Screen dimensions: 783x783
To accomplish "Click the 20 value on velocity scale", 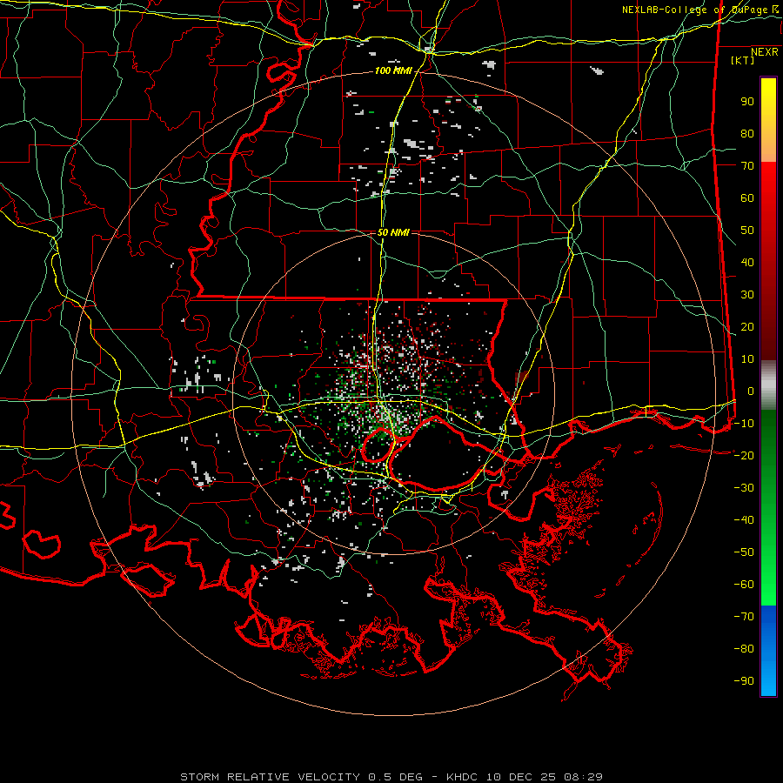I will [x=747, y=327].
